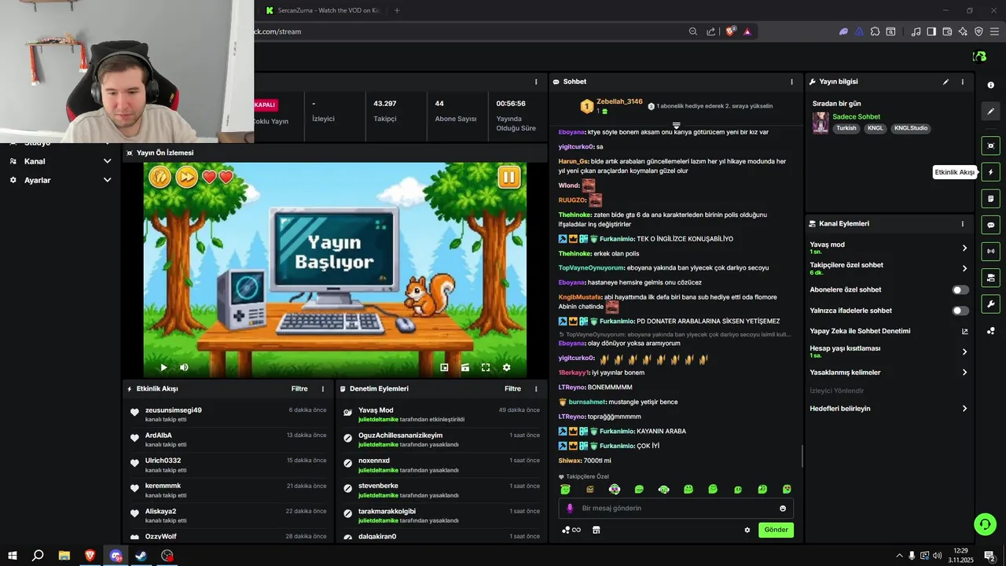Image resolution: width=1006 pixels, height=566 pixels.
Task: Edit stream info with Yayın bilgisi pencil
Action: [x=945, y=82]
